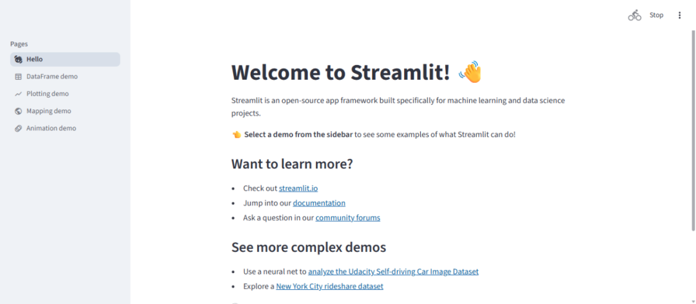Open the three-dot main menu
This screenshot has width=696, height=304.
679,15
